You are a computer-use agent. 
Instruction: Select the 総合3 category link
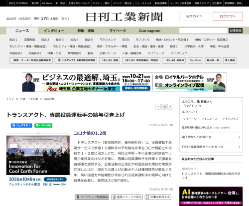(60, 40)
